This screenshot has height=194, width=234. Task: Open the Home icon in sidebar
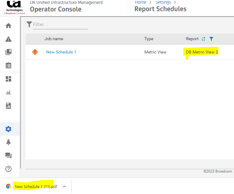(8, 26)
